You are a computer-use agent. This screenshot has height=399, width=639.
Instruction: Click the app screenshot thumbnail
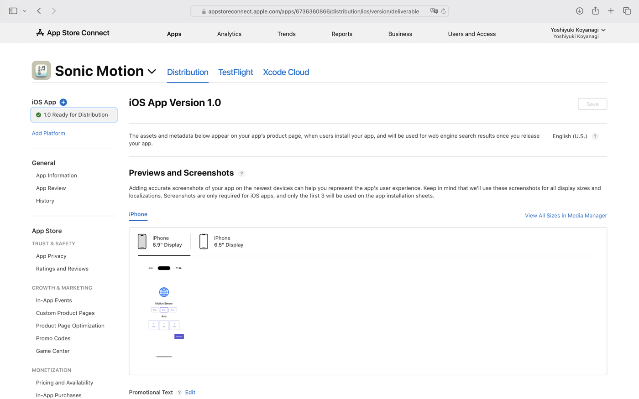click(x=164, y=312)
